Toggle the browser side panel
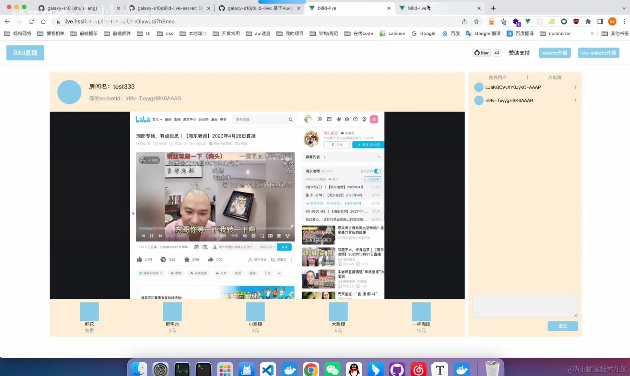Screen dimensions: 630x376 point(600,22)
